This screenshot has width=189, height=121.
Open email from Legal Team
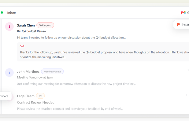coord(26,96)
